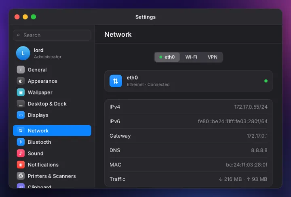
Task: Click the Network page heading
Action: click(x=118, y=34)
